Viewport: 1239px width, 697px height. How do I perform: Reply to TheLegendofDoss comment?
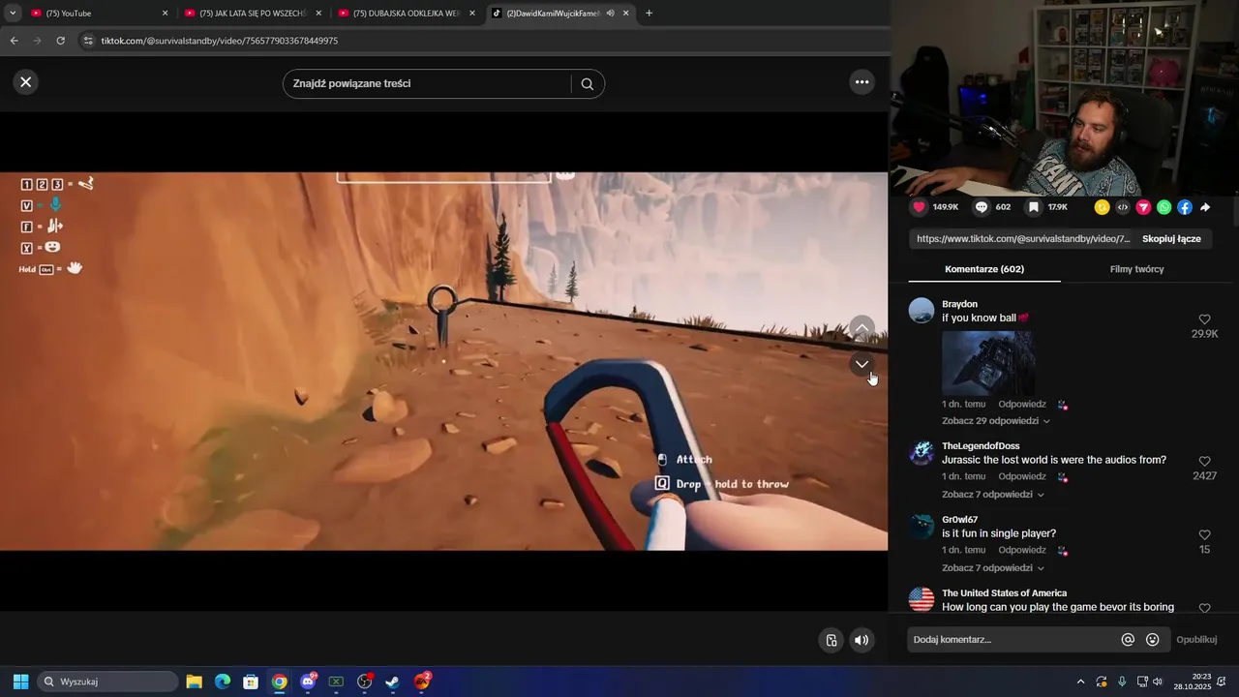(1022, 476)
